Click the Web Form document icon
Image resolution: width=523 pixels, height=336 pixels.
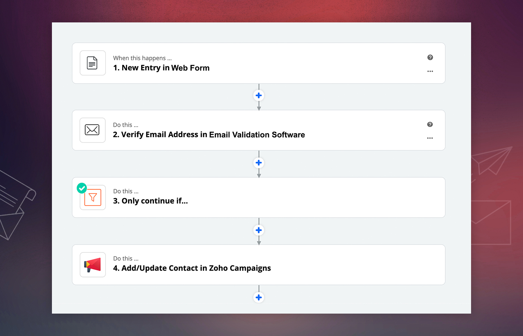tap(92, 63)
